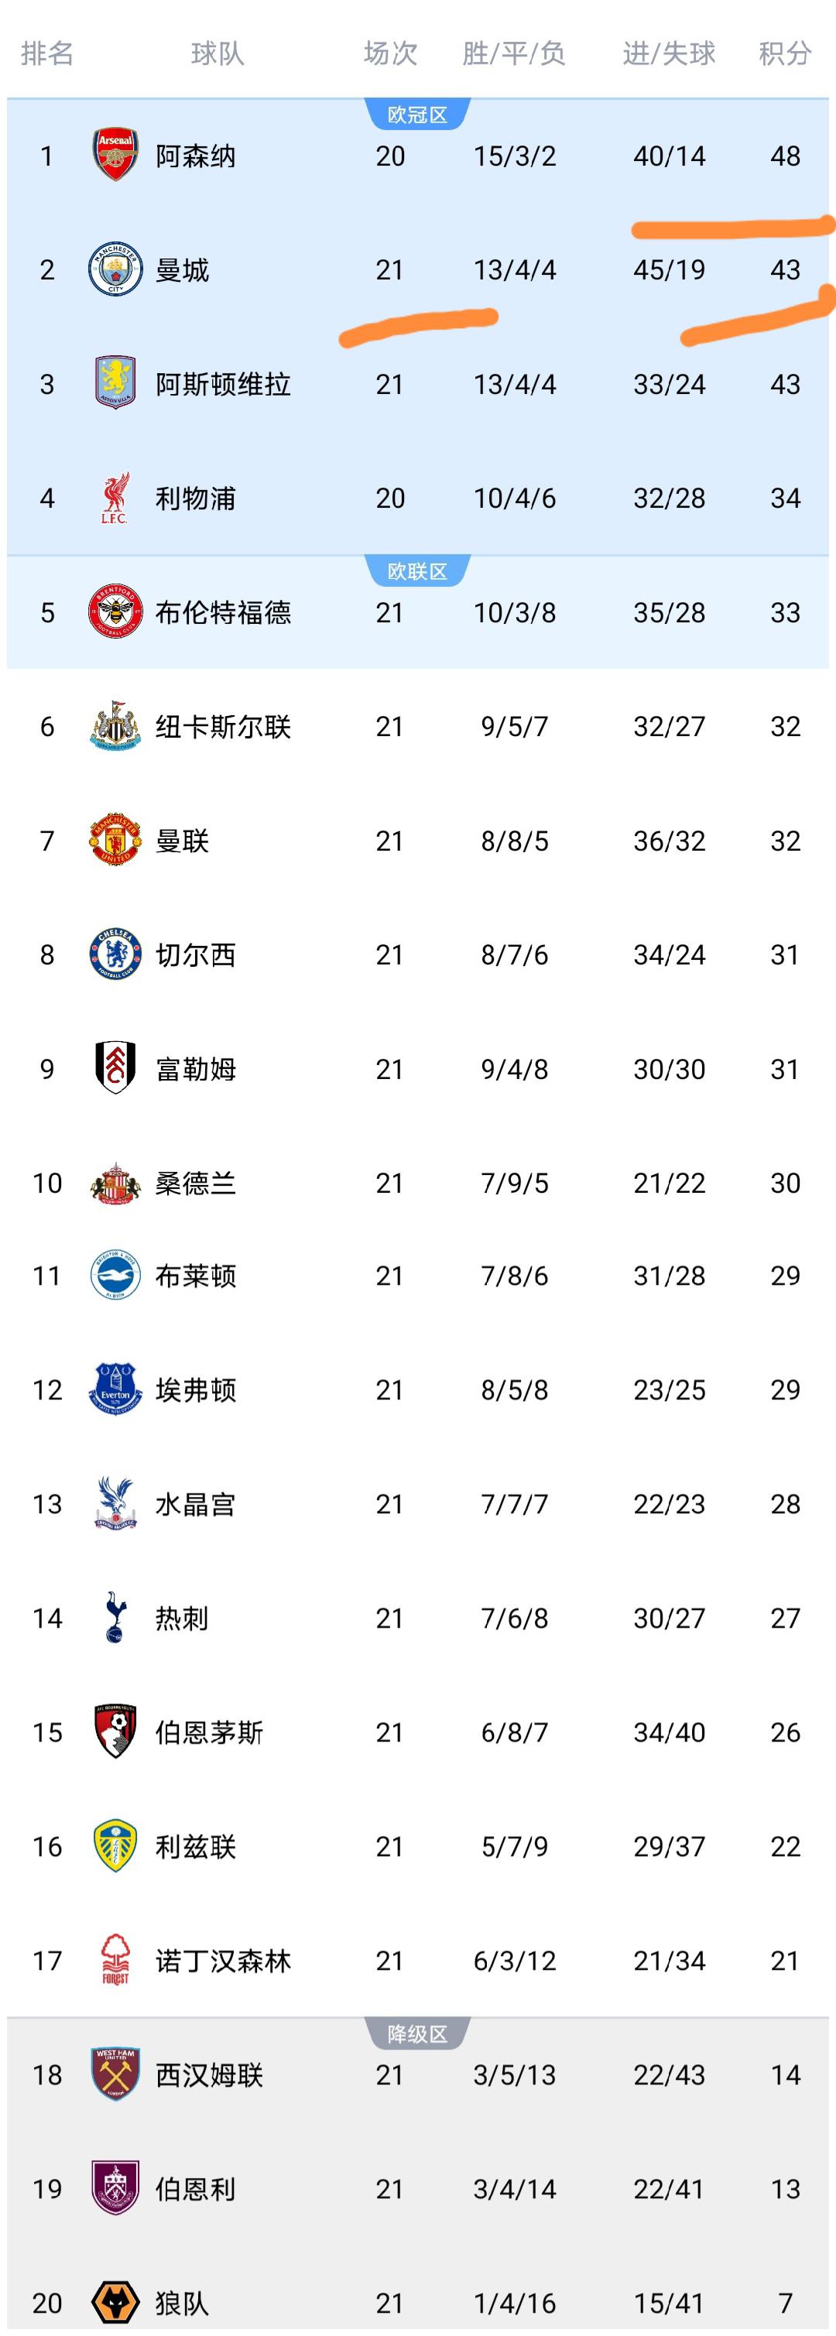The height and width of the screenshot is (2336, 836).
Task: Click the Arsenal club crest icon
Action: [115, 155]
